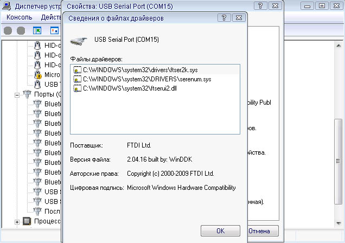Click the USB Serial Port connector icon

pyautogui.click(x=79, y=40)
